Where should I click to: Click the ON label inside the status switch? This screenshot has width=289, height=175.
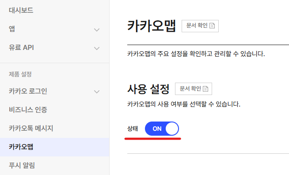157,129
